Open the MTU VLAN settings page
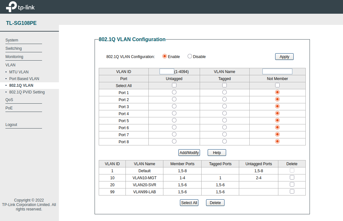Image resolution: width=343 pixels, height=221 pixels. point(19,72)
